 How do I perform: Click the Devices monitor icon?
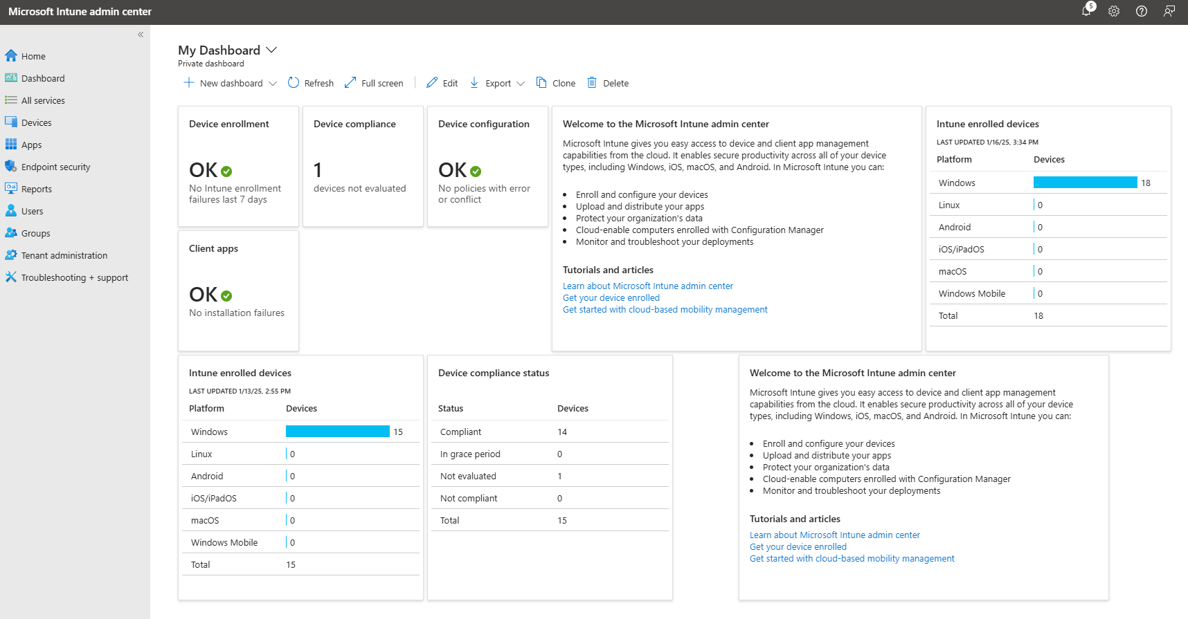click(x=11, y=122)
